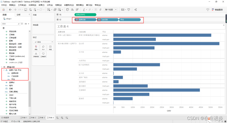Screen dimensions: 227x123
Task: Select the 城市 dimension field
Action: (x=11, y=86)
